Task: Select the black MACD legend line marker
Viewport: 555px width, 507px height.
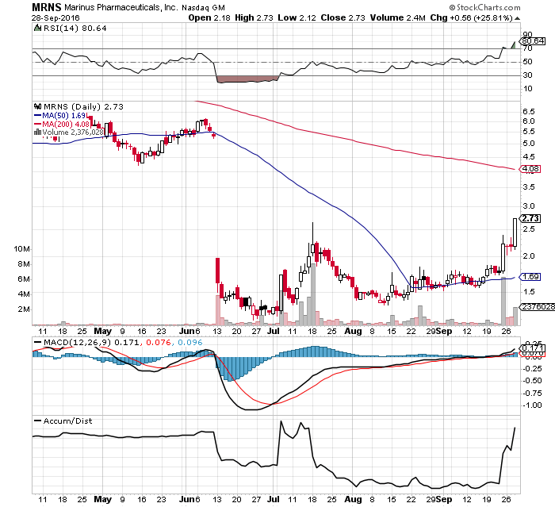Action: pos(37,343)
